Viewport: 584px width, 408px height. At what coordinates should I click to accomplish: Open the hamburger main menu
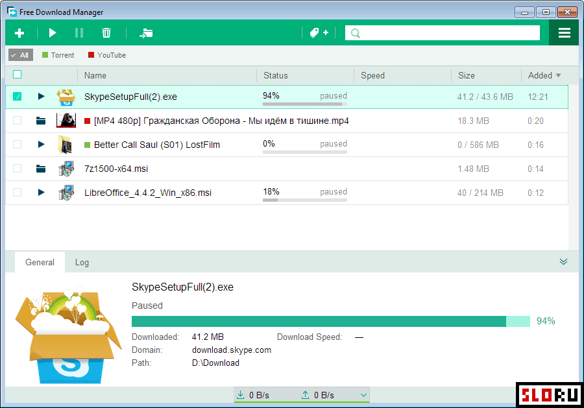pyautogui.click(x=565, y=33)
